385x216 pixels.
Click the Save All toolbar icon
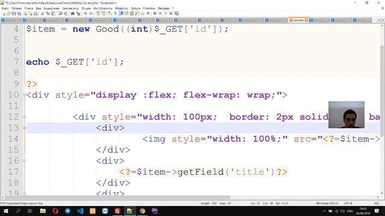point(19,14)
